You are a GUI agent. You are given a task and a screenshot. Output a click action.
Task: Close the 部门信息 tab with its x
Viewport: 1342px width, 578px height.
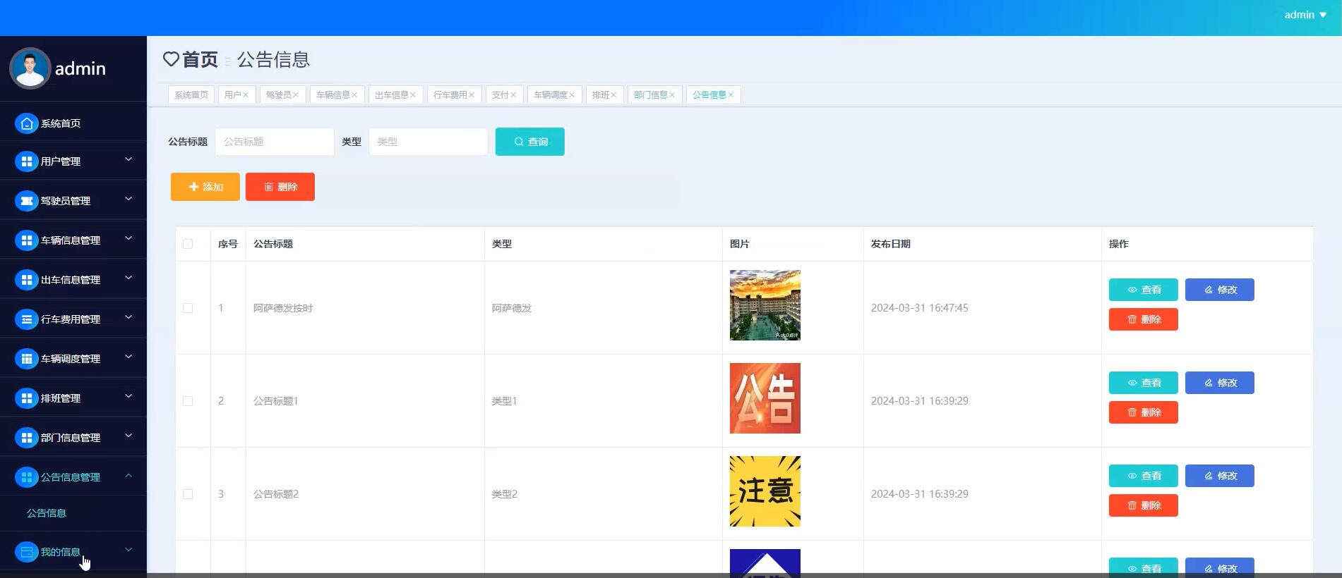[x=672, y=95]
